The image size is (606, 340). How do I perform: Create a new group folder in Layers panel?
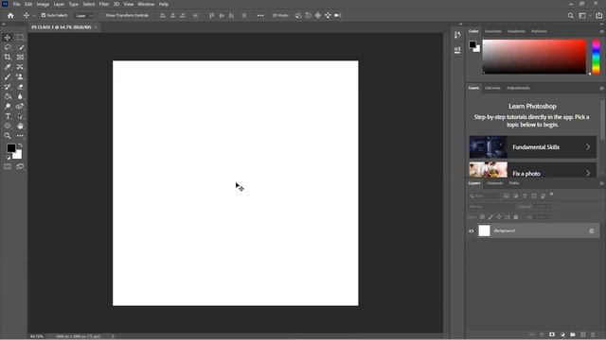tap(572, 334)
